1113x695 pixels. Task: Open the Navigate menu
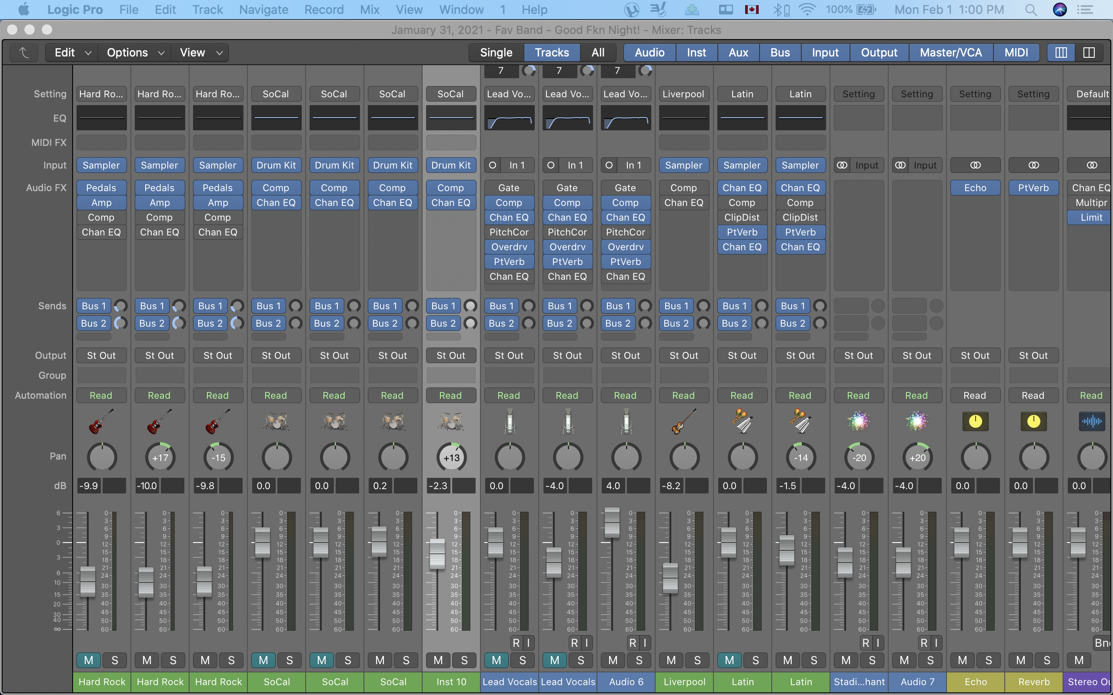[x=263, y=10]
